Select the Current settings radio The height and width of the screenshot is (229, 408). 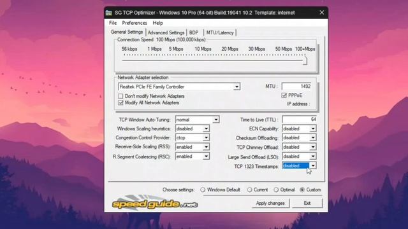tap(249, 190)
